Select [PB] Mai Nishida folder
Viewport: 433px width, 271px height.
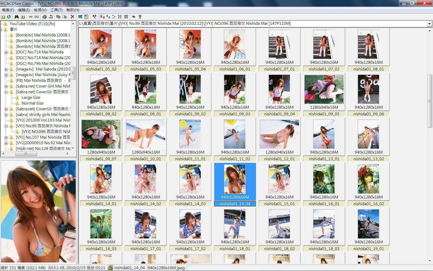tap(43, 81)
